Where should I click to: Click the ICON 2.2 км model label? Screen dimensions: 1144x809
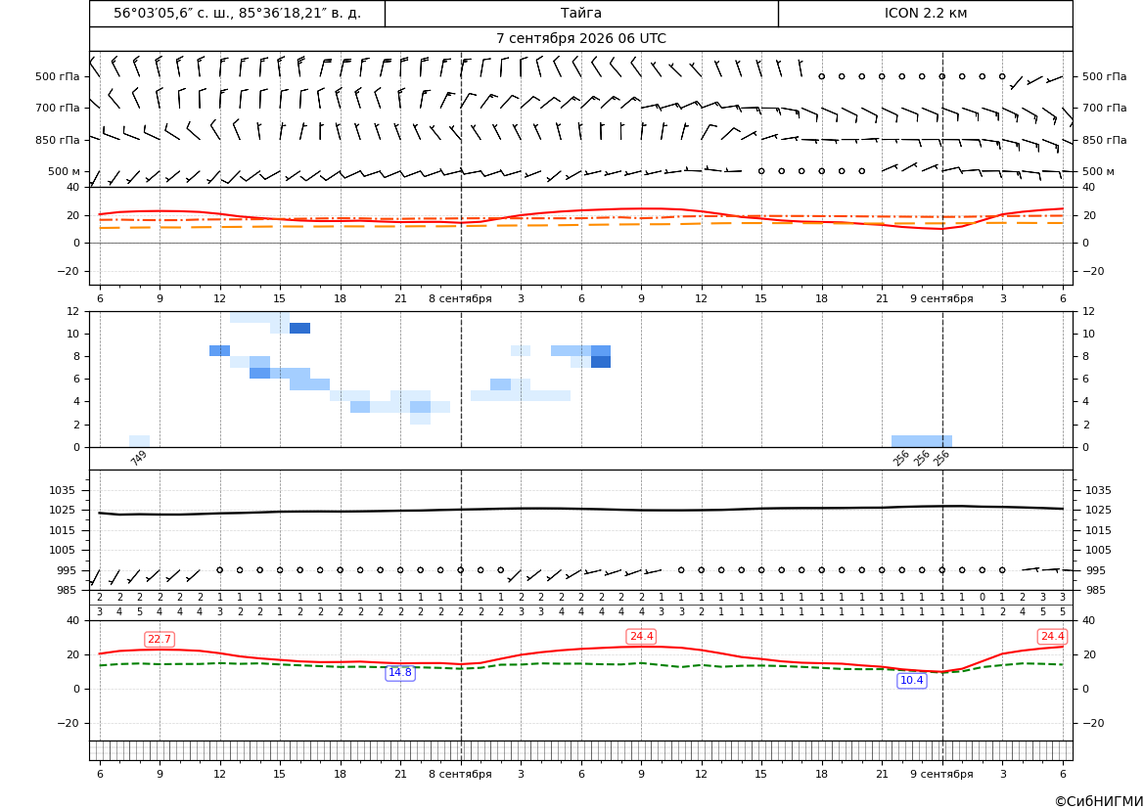(x=925, y=13)
